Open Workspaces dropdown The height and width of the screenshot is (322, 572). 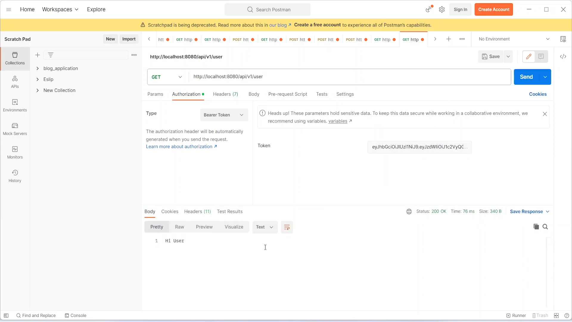tap(60, 10)
